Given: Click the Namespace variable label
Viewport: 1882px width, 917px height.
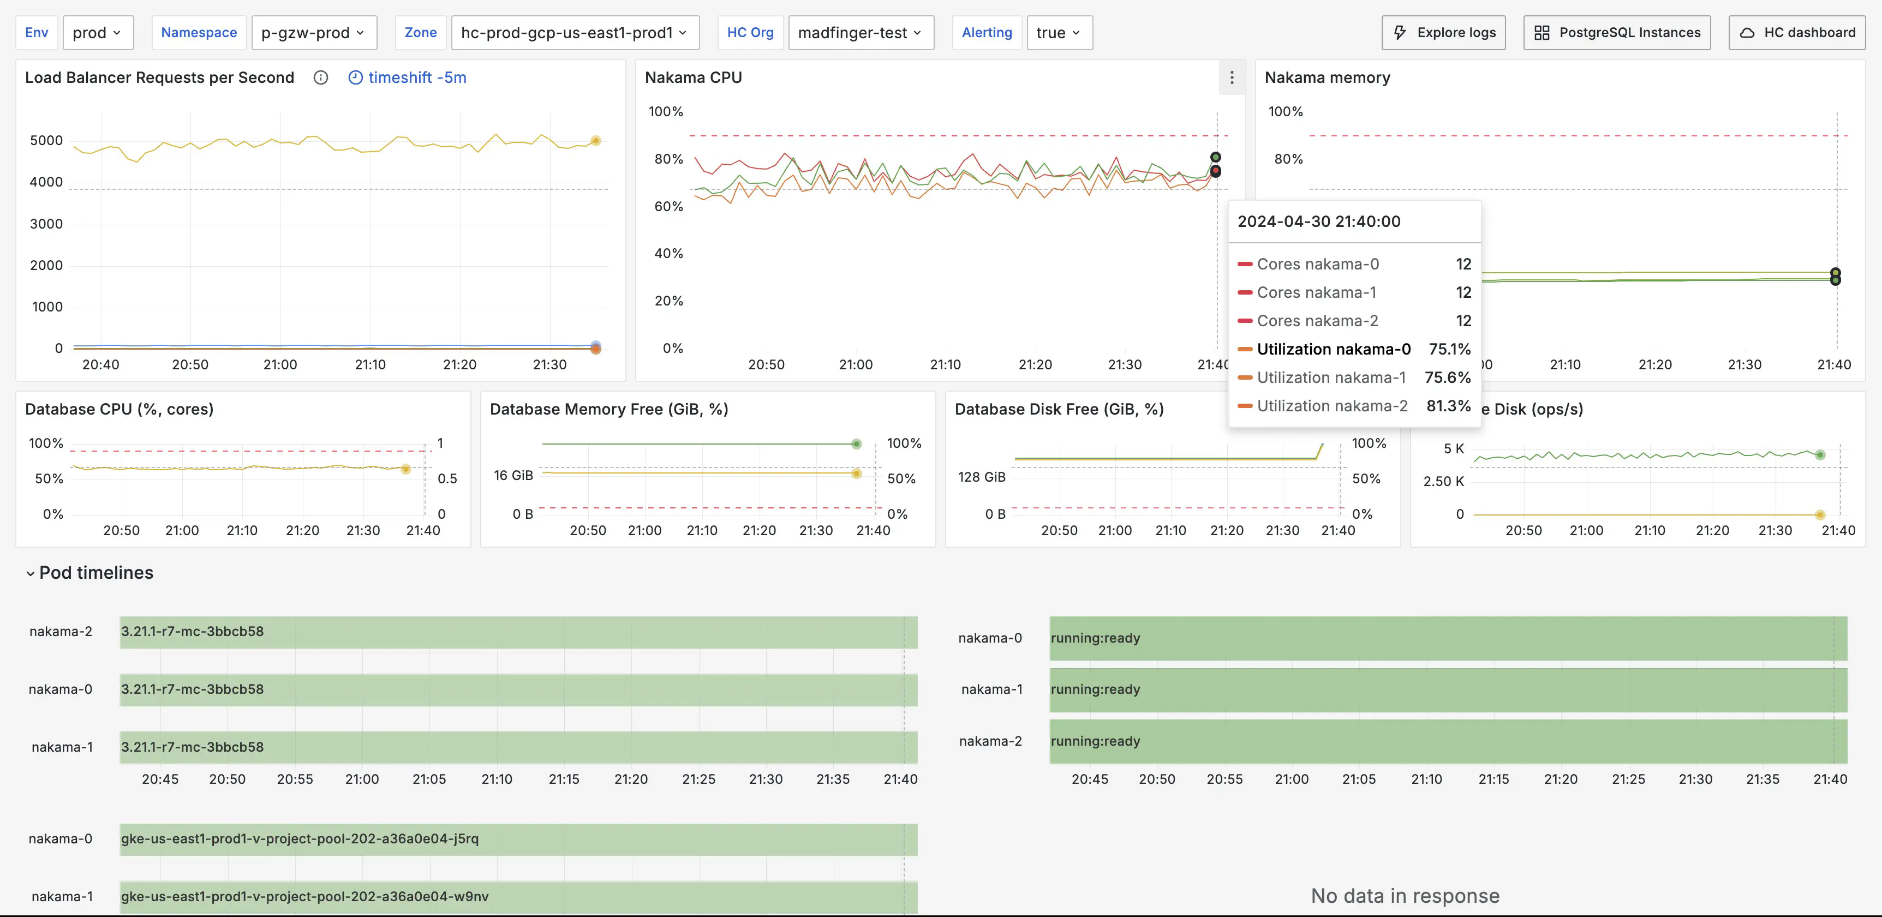Looking at the screenshot, I should coord(199,33).
